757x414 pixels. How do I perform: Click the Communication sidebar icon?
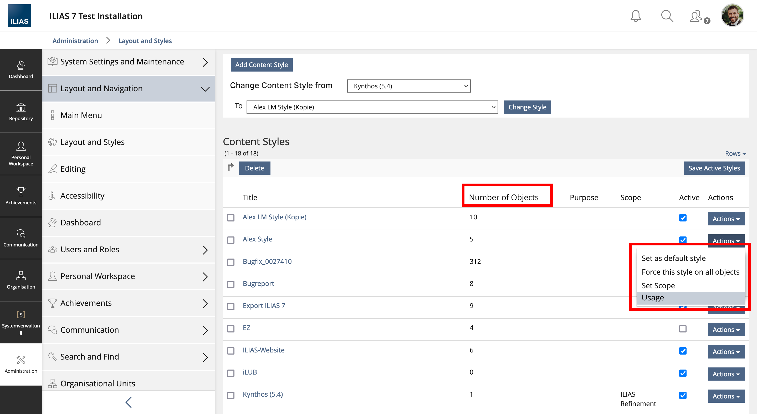(21, 238)
